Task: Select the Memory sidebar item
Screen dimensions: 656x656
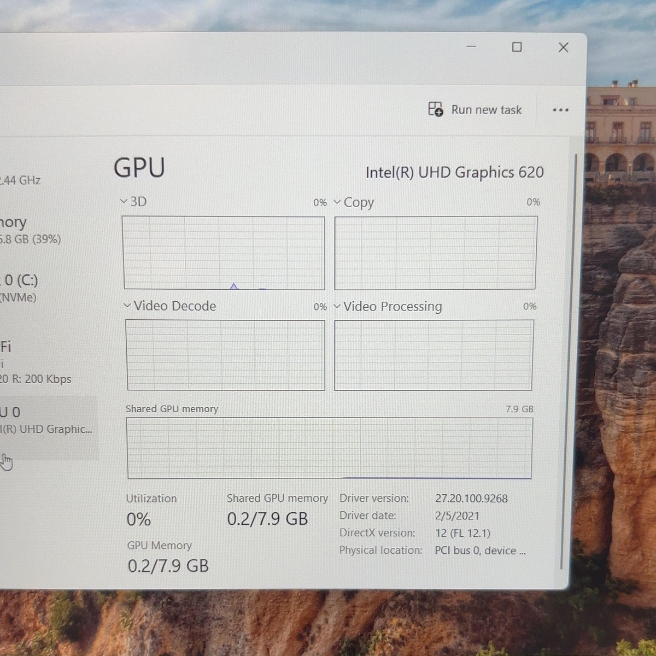Action: click(x=30, y=230)
